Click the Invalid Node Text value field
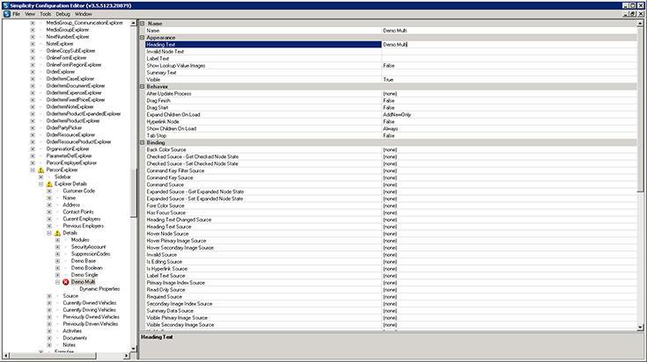Screen dimensions: 647x362 (509, 52)
